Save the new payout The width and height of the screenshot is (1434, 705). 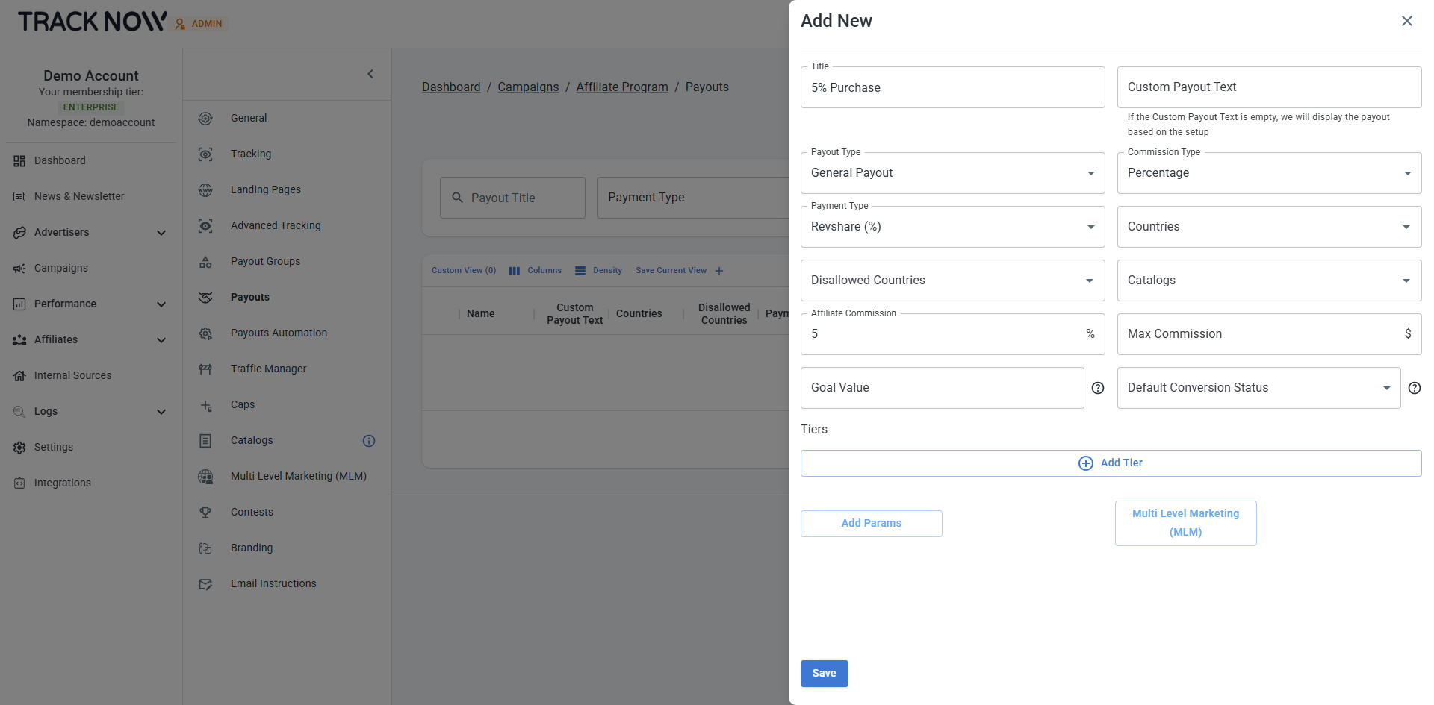[x=824, y=674]
